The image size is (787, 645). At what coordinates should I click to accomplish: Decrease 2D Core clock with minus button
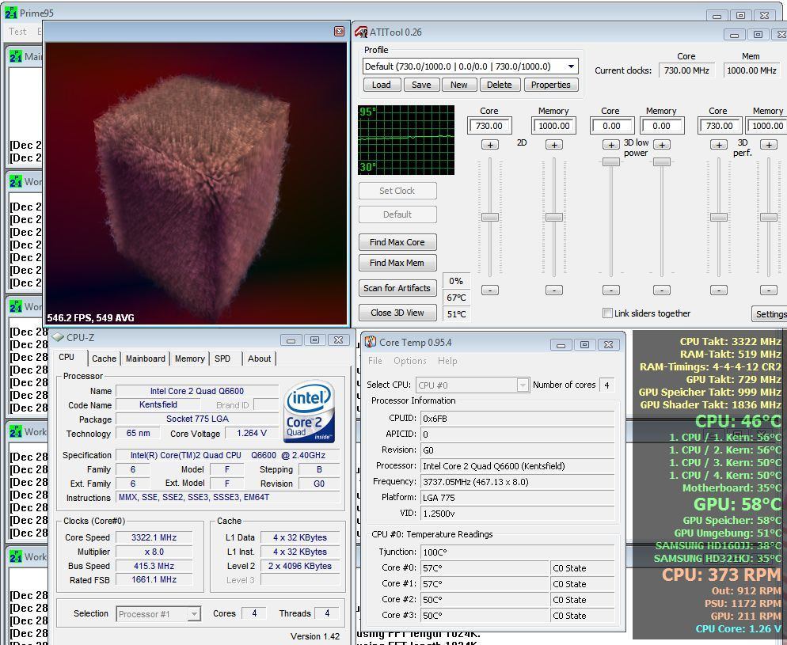click(x=490, y=290)
